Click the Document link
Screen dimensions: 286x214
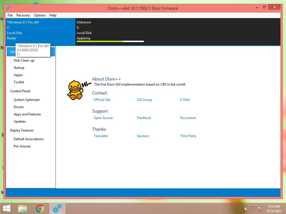click(x=188, y=118)
